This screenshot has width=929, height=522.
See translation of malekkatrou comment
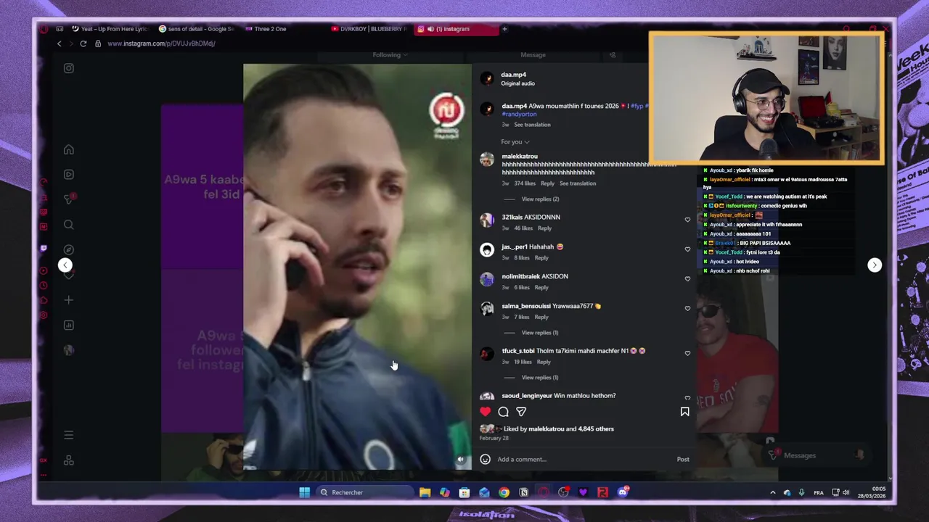pyautogui.click(x=578, y=183)
